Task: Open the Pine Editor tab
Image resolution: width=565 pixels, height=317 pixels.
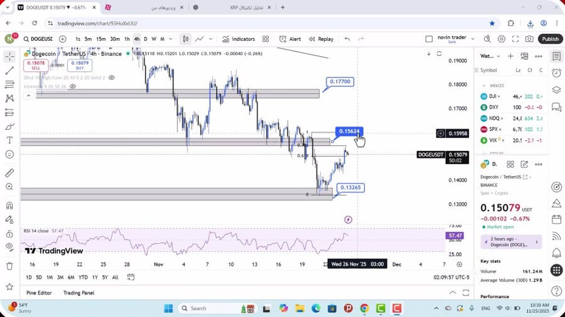Action: (39, 293)
